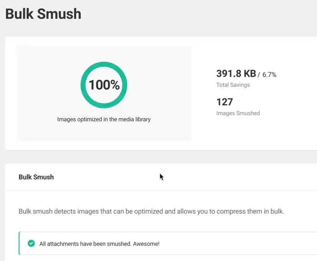Click the Bulk Smush page title
The height and width of the screenshot is (261, 317).
[x=43, y=14]
